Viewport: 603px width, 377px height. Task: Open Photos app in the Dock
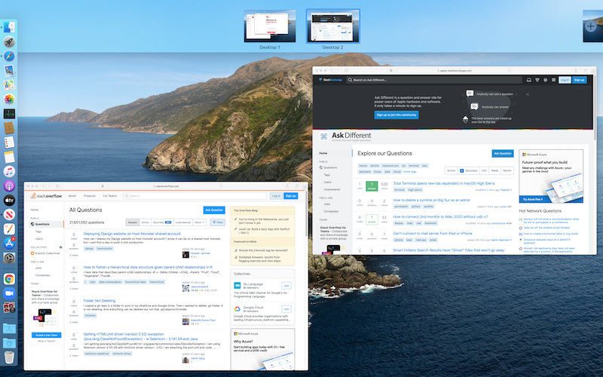pos(9,100)
